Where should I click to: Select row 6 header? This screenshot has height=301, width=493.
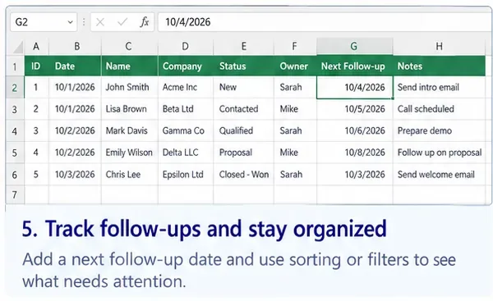[15, 175]
